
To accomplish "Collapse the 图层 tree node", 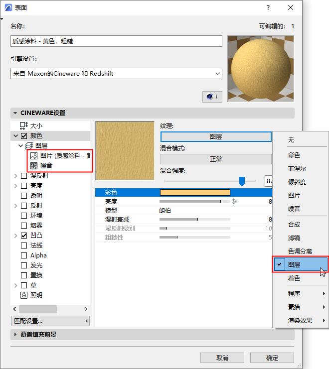I will [21, 146].
